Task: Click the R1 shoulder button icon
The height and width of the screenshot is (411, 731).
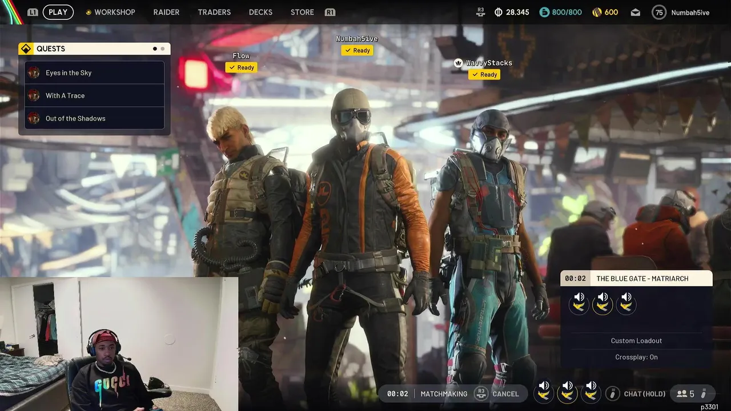Action: pos(330,12)
